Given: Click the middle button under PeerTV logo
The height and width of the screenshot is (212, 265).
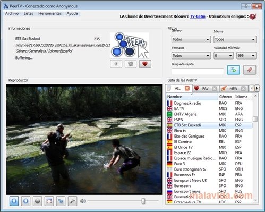Looking at the screenshot, I should click(x=131, y=64).
